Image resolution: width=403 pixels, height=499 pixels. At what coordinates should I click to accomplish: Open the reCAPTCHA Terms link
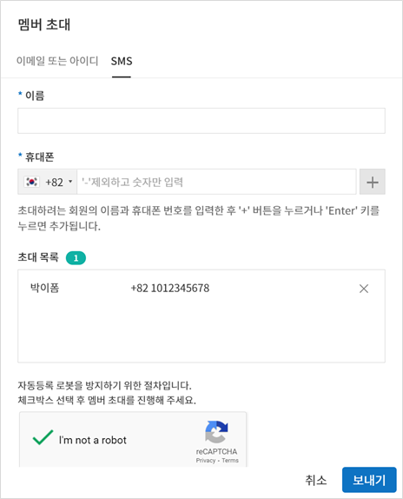pyautogui.click(x=230, y=461)
